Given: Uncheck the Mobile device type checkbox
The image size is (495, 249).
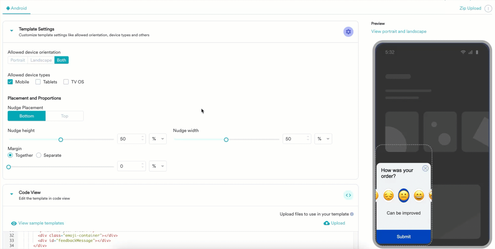Looking at the screenshot, I should tap(10, 82).
